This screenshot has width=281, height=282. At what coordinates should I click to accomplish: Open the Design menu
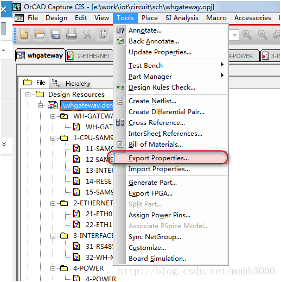56,18
